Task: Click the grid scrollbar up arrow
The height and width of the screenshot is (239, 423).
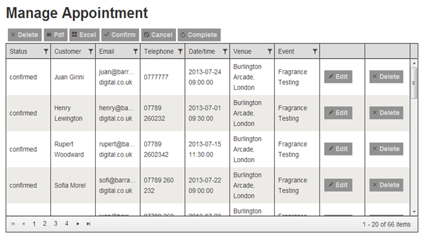Action: pos(414,63)
